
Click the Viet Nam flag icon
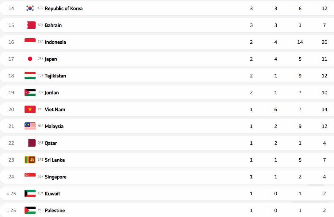30,110
